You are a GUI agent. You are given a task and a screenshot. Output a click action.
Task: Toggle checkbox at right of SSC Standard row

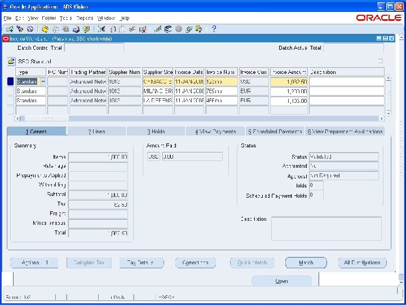point(381,61)
